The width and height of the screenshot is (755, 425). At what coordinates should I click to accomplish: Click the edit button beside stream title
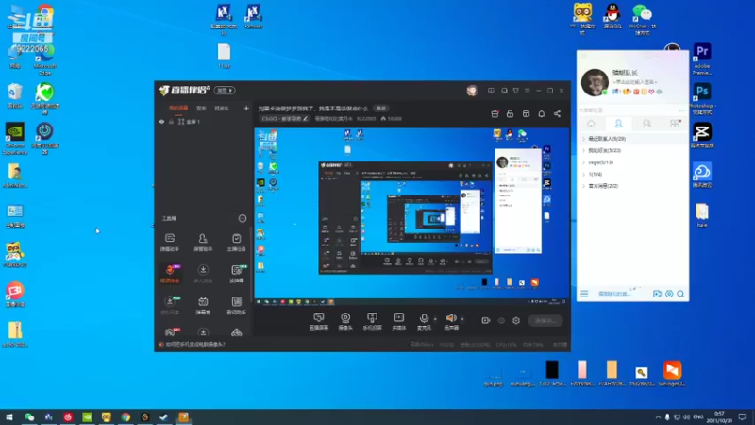click(381, 109)
